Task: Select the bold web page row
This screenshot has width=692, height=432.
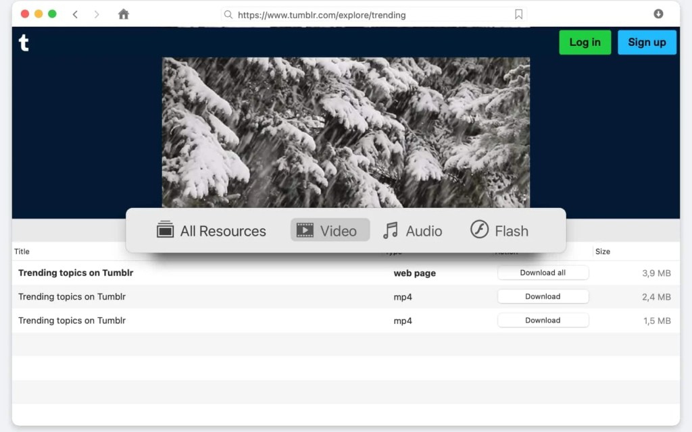Action: 203,273
